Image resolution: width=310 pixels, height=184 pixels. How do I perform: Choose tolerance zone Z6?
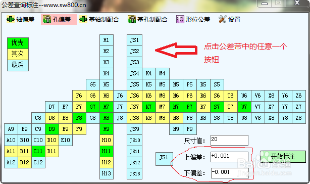pos(299,96)
